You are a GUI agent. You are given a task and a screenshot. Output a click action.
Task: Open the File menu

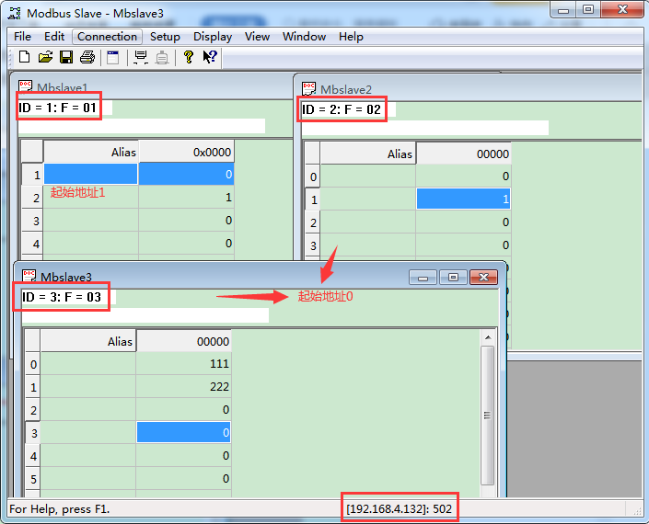pyautogui.click(x=22, y=37)
